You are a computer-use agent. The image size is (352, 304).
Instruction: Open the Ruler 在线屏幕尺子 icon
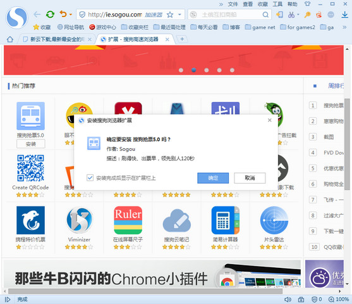[x=128, y=220]
